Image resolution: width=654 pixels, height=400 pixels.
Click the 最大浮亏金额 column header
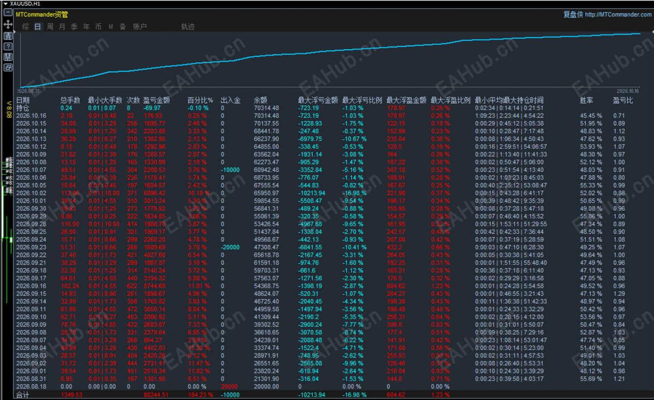point(318,100)
